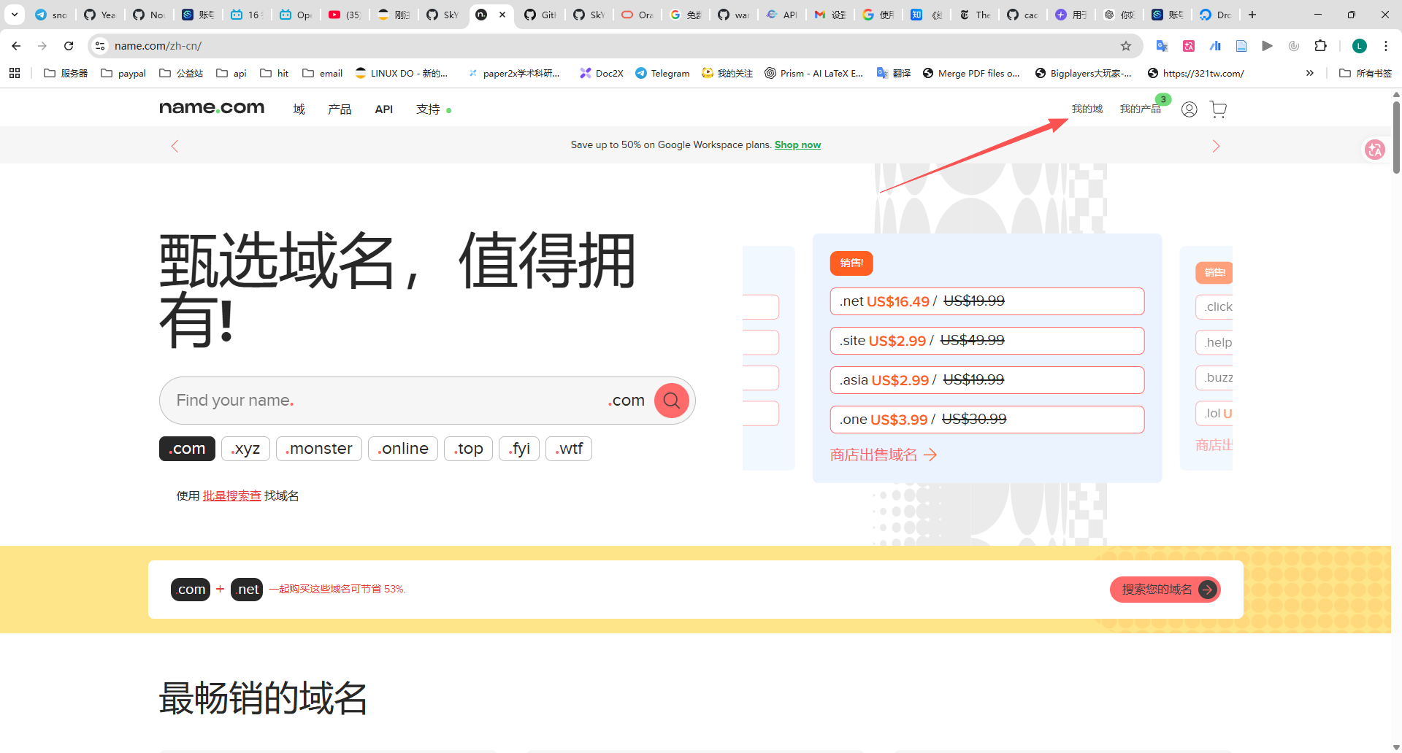This screenshot has height=753, width=1402.
Task: Select the .wtf extension chip
Action: click(x=569, y=449)
